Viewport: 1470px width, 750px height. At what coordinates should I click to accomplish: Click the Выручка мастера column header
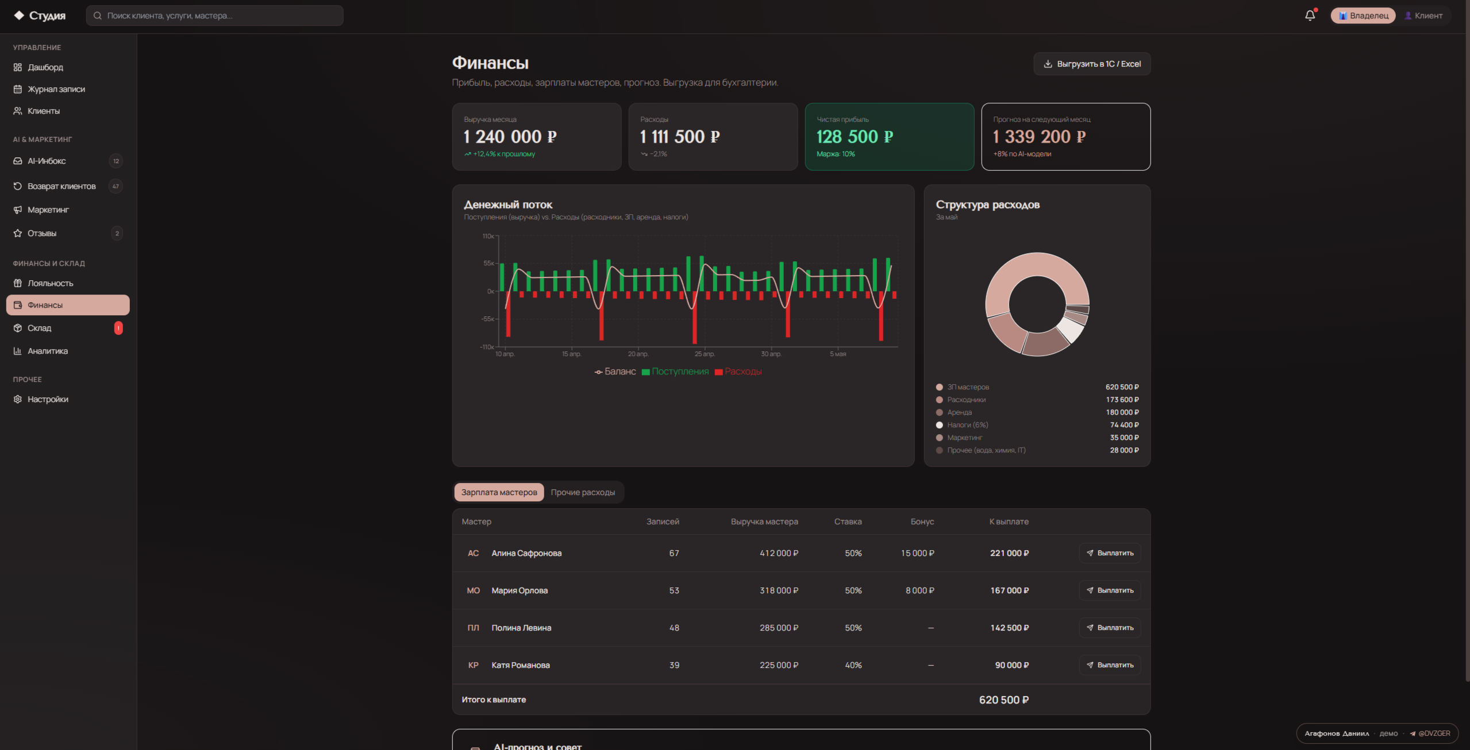(764, 521)
